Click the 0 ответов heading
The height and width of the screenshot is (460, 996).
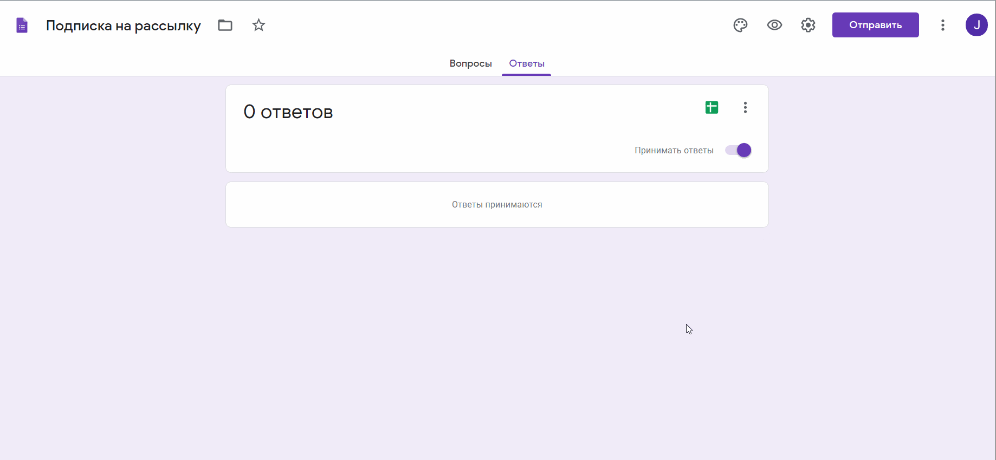coord(288,112)
